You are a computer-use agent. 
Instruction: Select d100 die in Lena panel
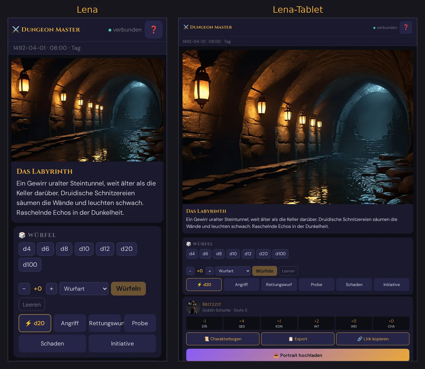tap(30, 265)
